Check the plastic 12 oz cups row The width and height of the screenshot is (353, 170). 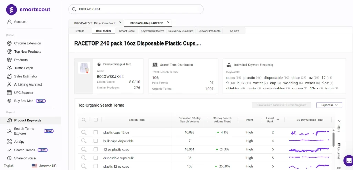point(96,166)
